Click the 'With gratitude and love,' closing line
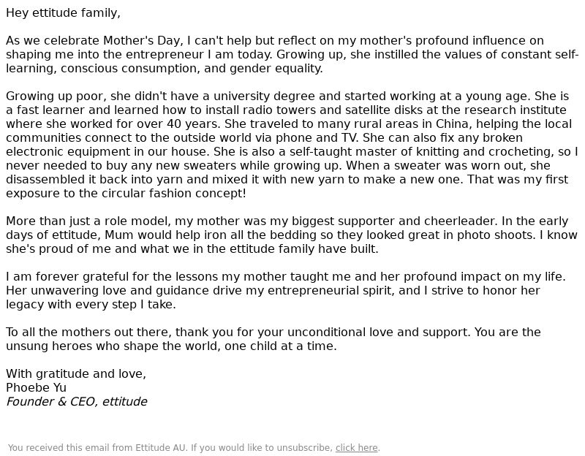 pyautogui.click(x=76, y=374)
